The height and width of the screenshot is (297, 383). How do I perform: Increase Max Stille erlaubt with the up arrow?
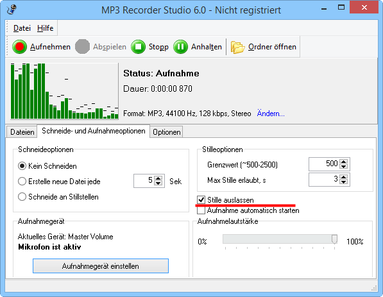tap(344, 177)
